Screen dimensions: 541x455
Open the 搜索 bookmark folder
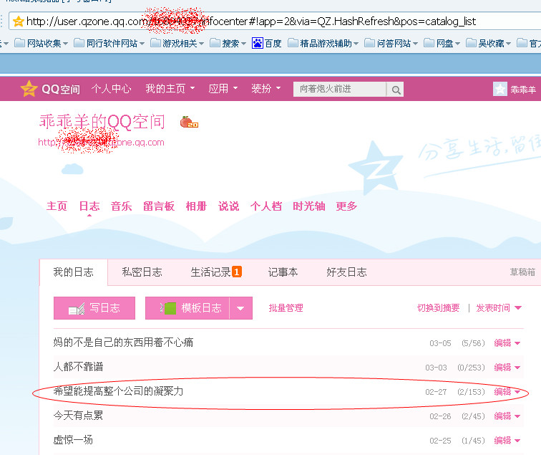(x=228, y=44)
